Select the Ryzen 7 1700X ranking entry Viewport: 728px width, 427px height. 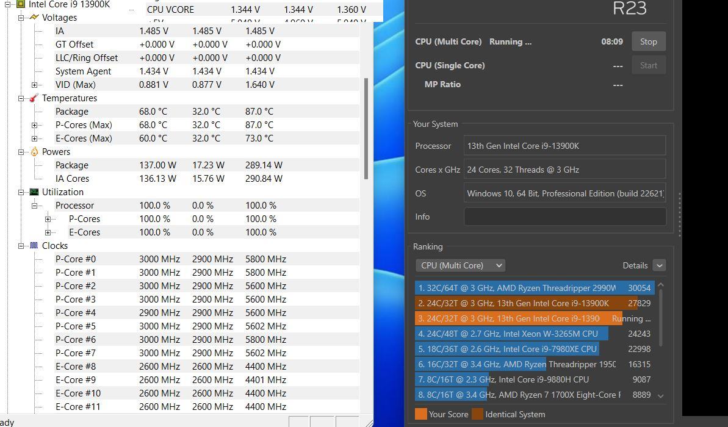pyautogui.click(x=535, y=395)
